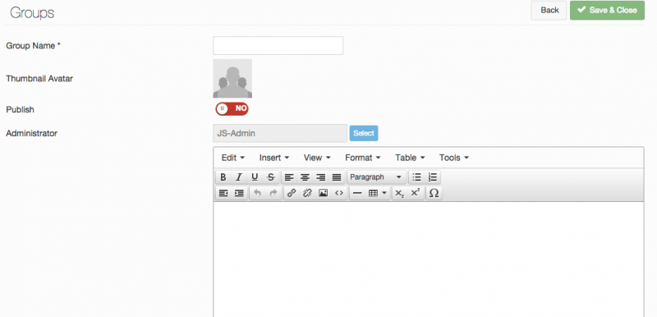Toggle the Publish switch from NO
This screenshot has height=317, width=657.
(x=232, y=109)
